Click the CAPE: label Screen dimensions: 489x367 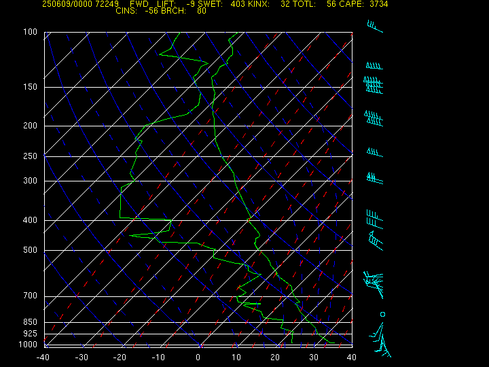pos(352,4)
